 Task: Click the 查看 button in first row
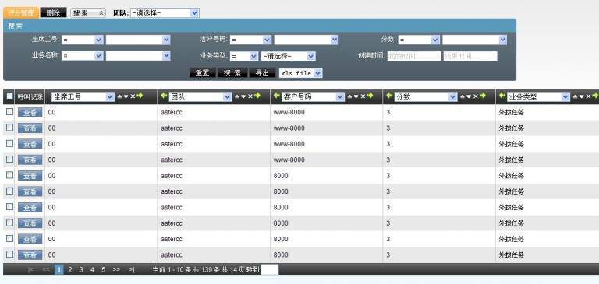click(x=30, y=113)
